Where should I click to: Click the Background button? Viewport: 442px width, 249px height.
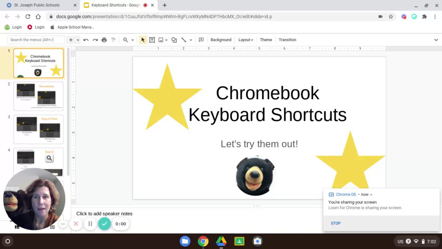(221, 40)
